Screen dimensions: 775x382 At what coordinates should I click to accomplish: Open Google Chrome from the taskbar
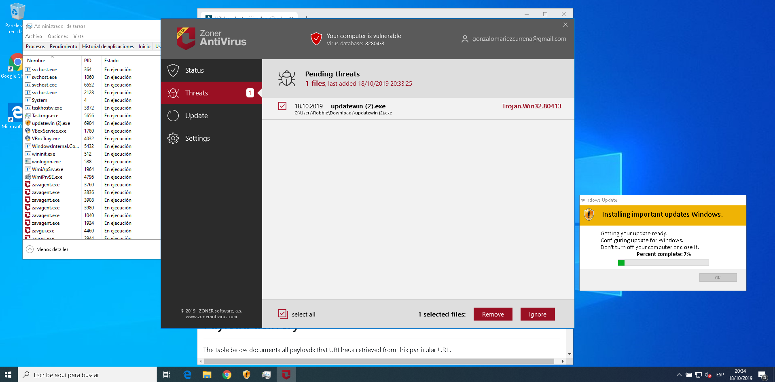coord(227,375)
